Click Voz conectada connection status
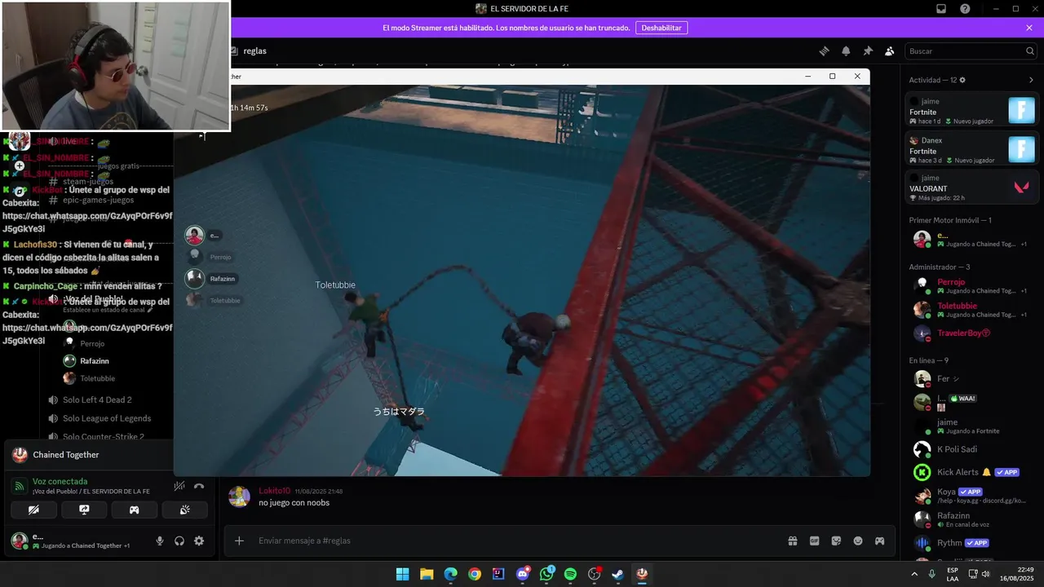The image size is (1044, 587). [x=60, y=481]
